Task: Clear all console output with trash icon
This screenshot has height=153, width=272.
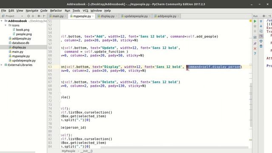Action: pos(261,46)
